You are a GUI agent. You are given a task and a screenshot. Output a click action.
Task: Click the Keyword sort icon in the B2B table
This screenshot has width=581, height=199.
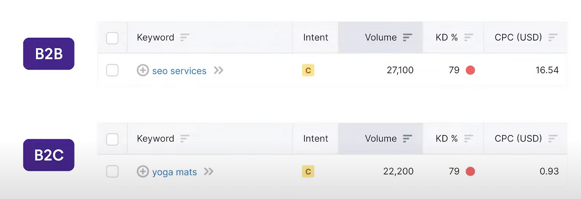[x=185, y=38]
